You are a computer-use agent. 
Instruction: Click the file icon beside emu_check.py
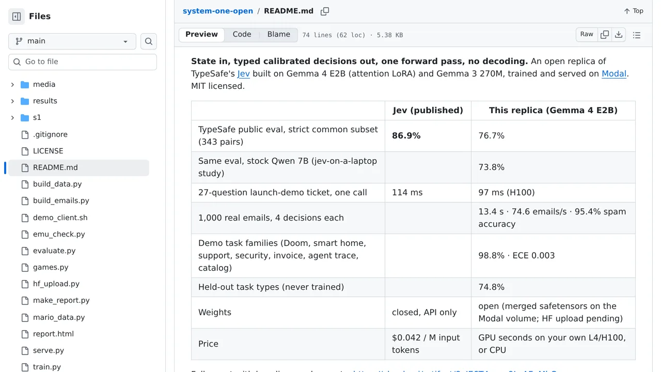[x=25, y=234]
